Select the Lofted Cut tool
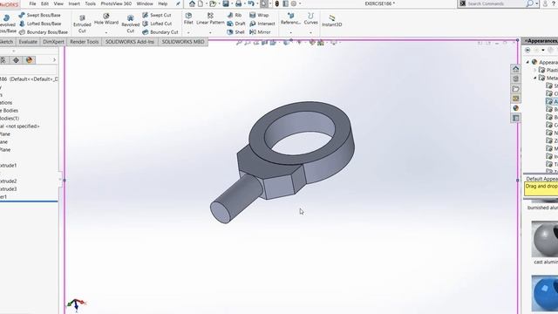 pos(157,24)
